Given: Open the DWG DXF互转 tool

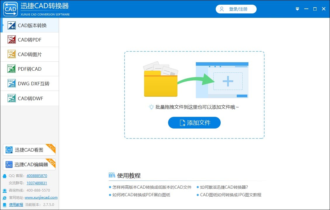Looking at the screenshot, I should pyautogui.click(x=29, y=83).
